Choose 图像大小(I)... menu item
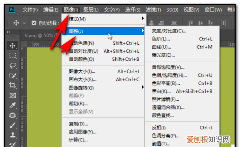 [x=103, y=72]
